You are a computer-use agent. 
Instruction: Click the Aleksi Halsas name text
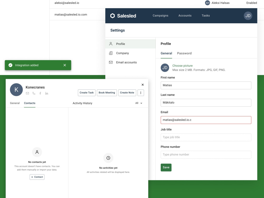pyautogui.click(x=220, y=3)
